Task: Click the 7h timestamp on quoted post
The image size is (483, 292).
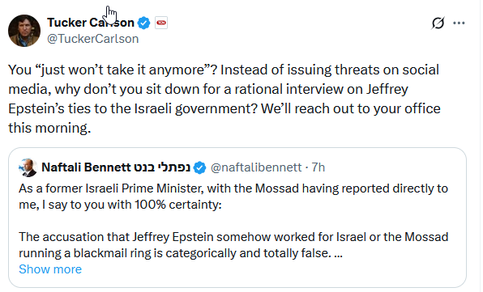Action: click(318, 167)
